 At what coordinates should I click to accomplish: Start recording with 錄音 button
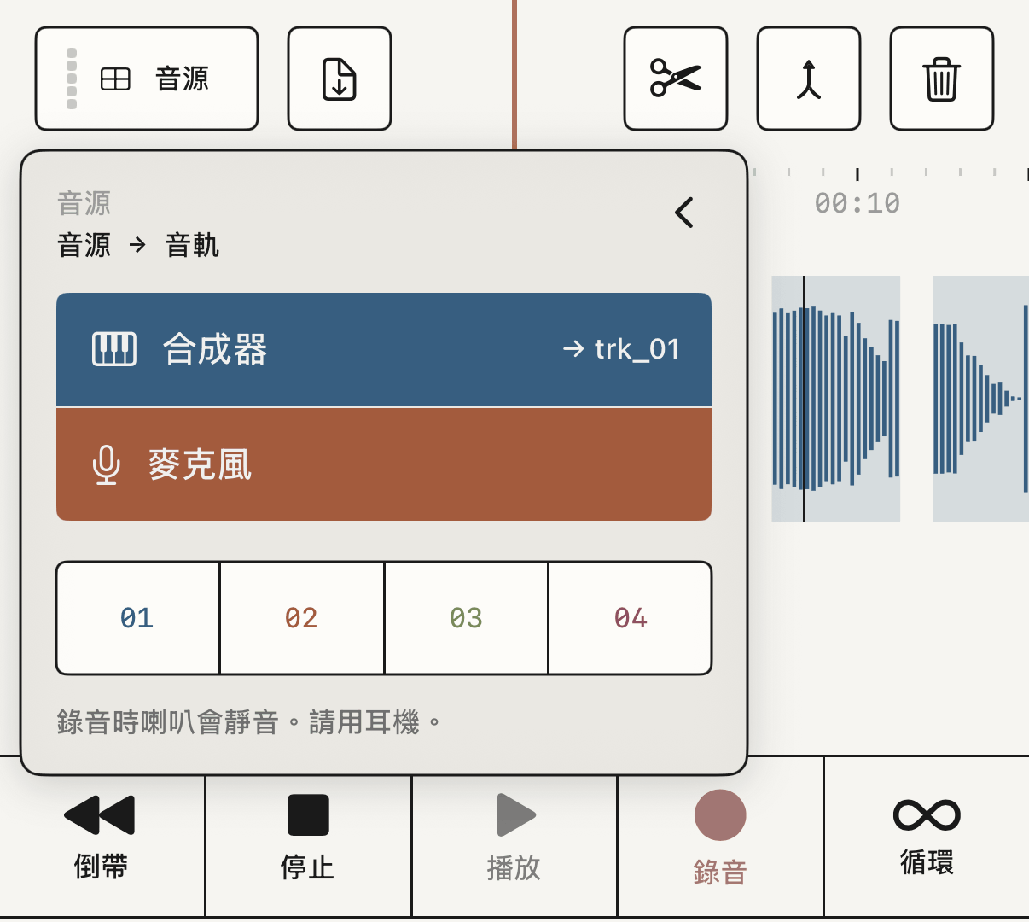(x=720, y=837)
